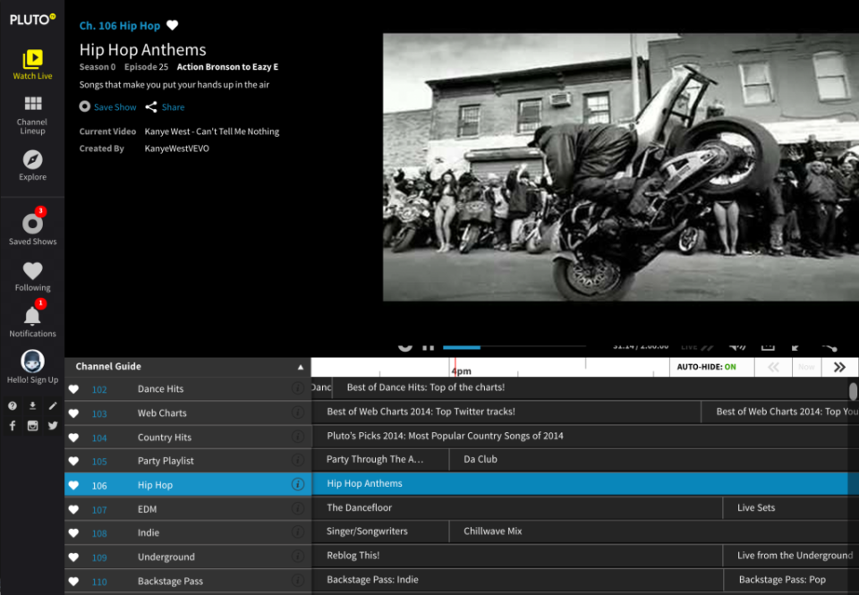Open the Live Sets program
859x595 pixels.
pyautogui.click(x=785, y=507)
